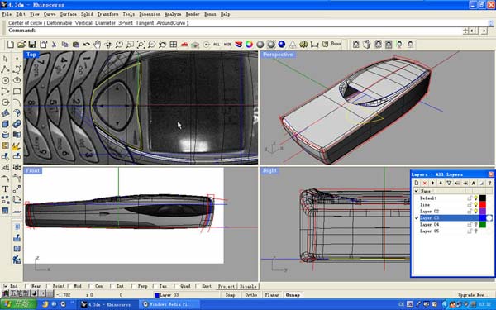Open the color wheel icon
This screenshot has height=310, width=496.
coord(250,45)
